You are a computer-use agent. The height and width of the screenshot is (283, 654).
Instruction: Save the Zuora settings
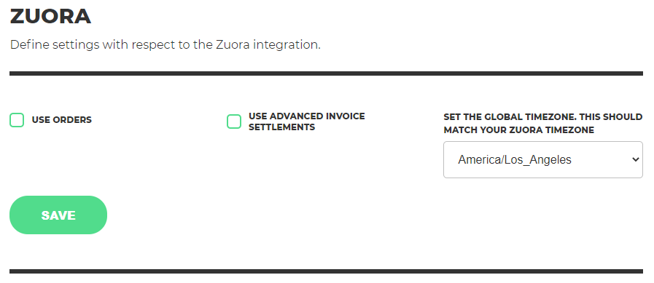point(58,215)
